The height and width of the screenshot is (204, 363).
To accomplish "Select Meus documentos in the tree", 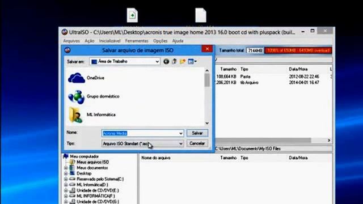I will tap(92, 168).
